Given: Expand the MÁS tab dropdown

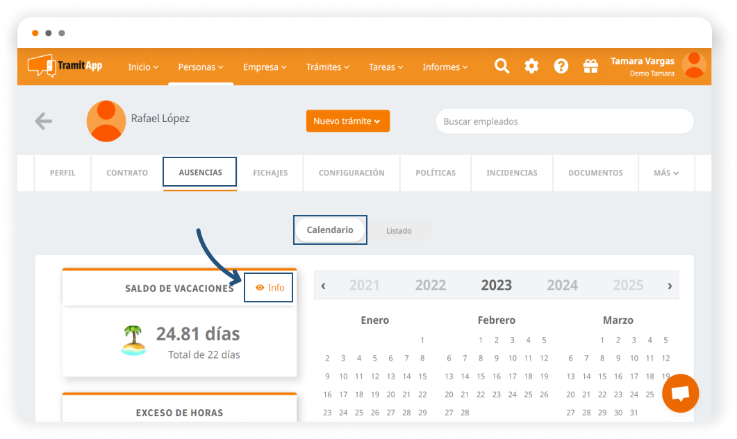Looking at the screenshot, I should coord(666,173).
